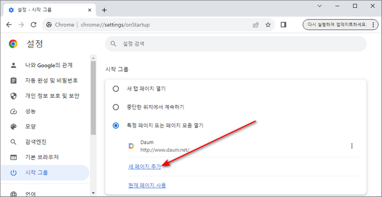Open a new tab with plus button
This screenshot has height=197, width=382.
coord(104,10)
